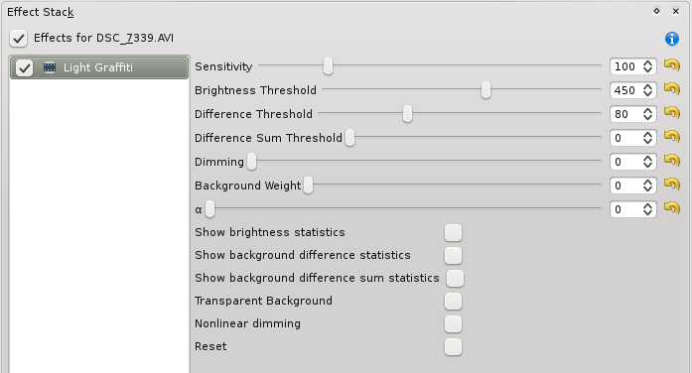Screen dimensions: 692x373
Task: Select the Light Graffiti effect entry
Action: tap(99, 67)
